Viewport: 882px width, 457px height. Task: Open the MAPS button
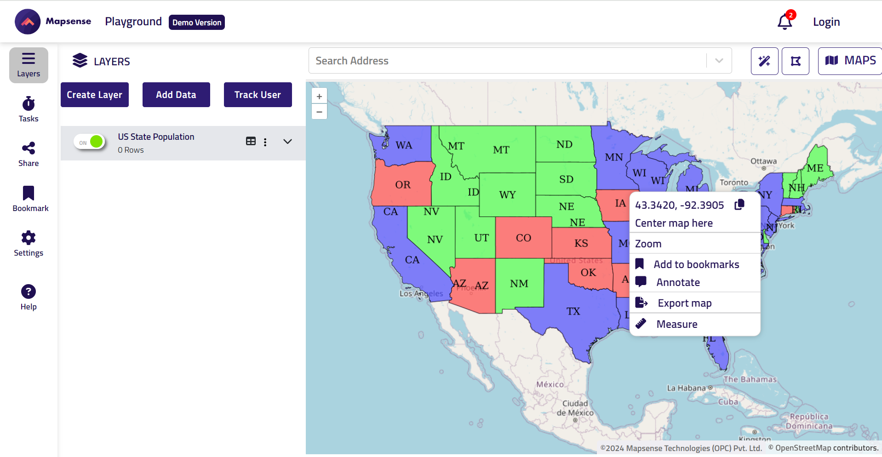(x=850, y=61)
